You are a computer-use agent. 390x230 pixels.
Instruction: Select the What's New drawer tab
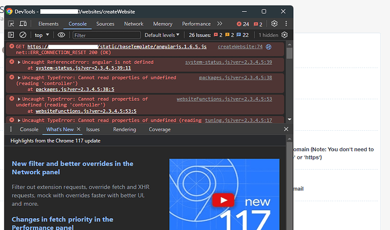[x=60, y=130]
